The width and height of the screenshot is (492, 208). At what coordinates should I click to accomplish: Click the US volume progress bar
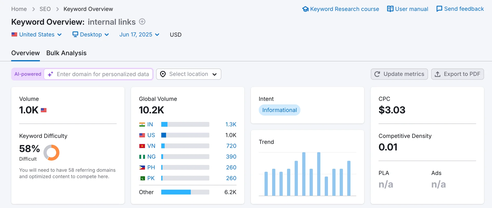185,135
